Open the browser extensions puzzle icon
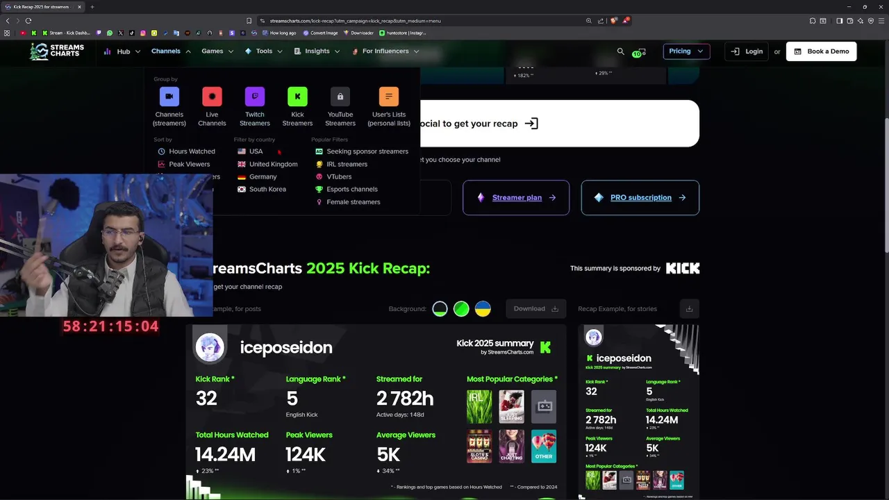 813,21
